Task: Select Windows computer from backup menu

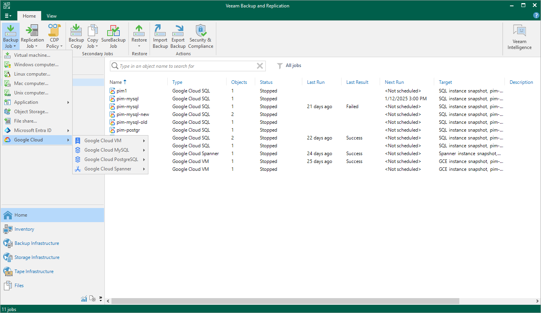Action: [36, 65]
